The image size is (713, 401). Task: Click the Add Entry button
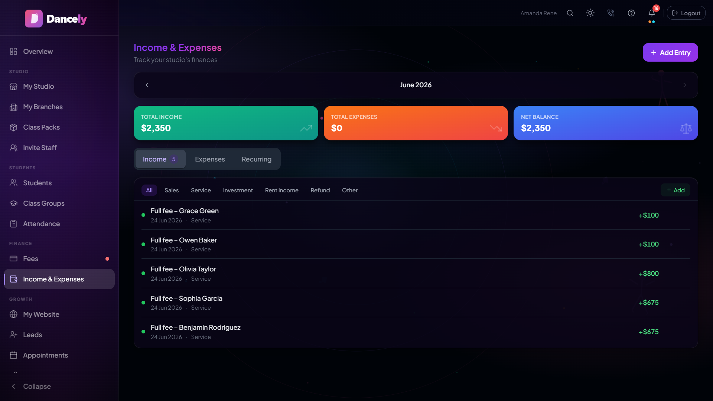(670, 52)
